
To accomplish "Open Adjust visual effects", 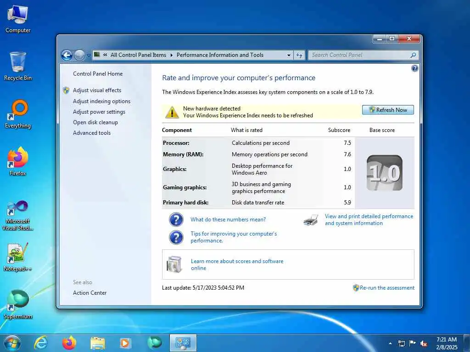I will (x=97, y=90).
